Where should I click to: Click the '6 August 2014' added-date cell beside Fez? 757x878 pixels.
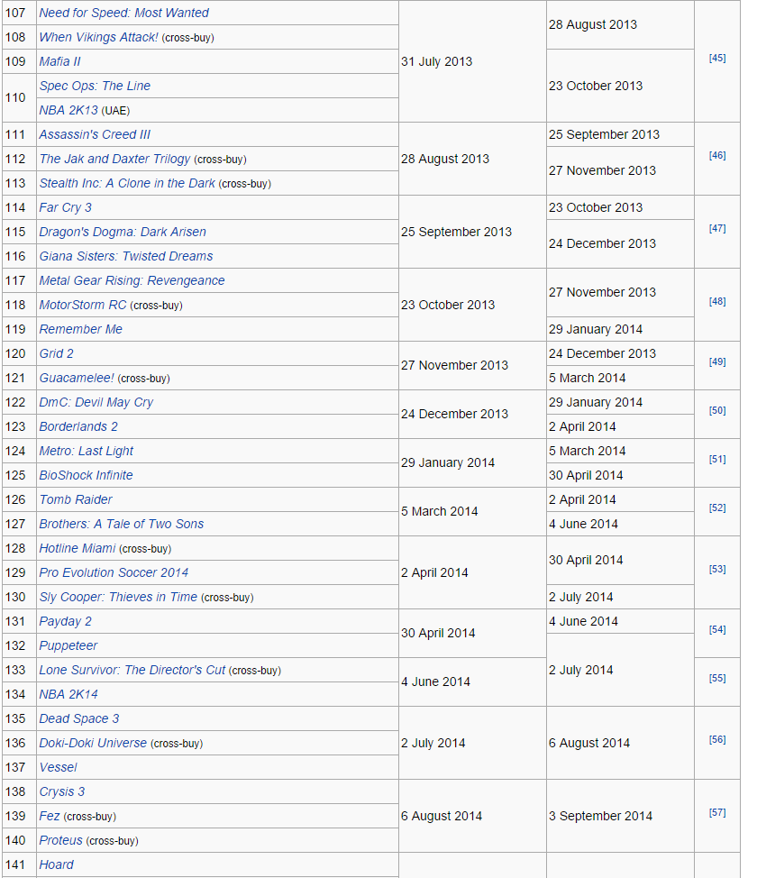(x=472, y=816)
